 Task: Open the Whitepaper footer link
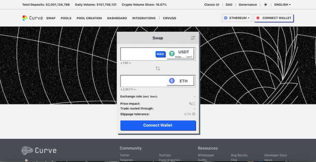206,155
